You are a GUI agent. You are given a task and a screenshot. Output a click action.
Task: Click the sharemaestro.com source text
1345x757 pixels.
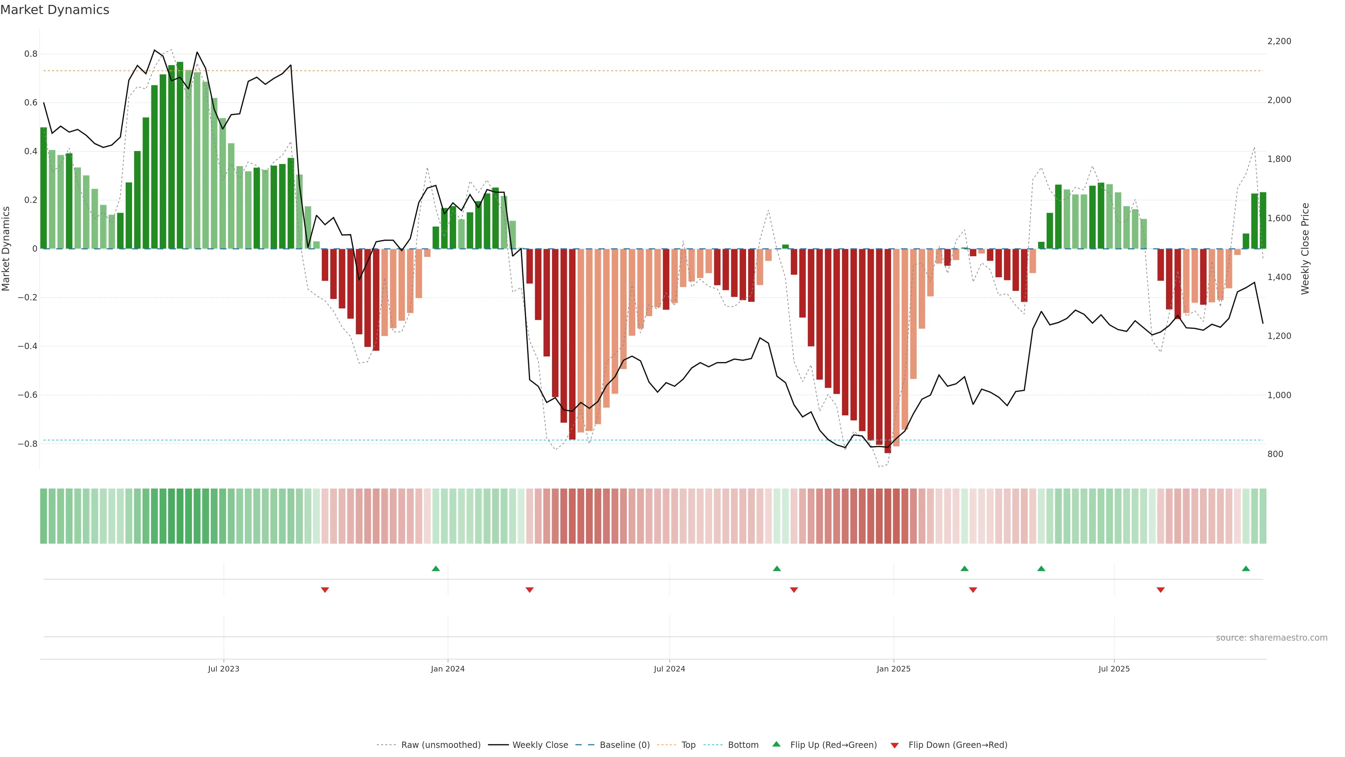(1271, 637)
